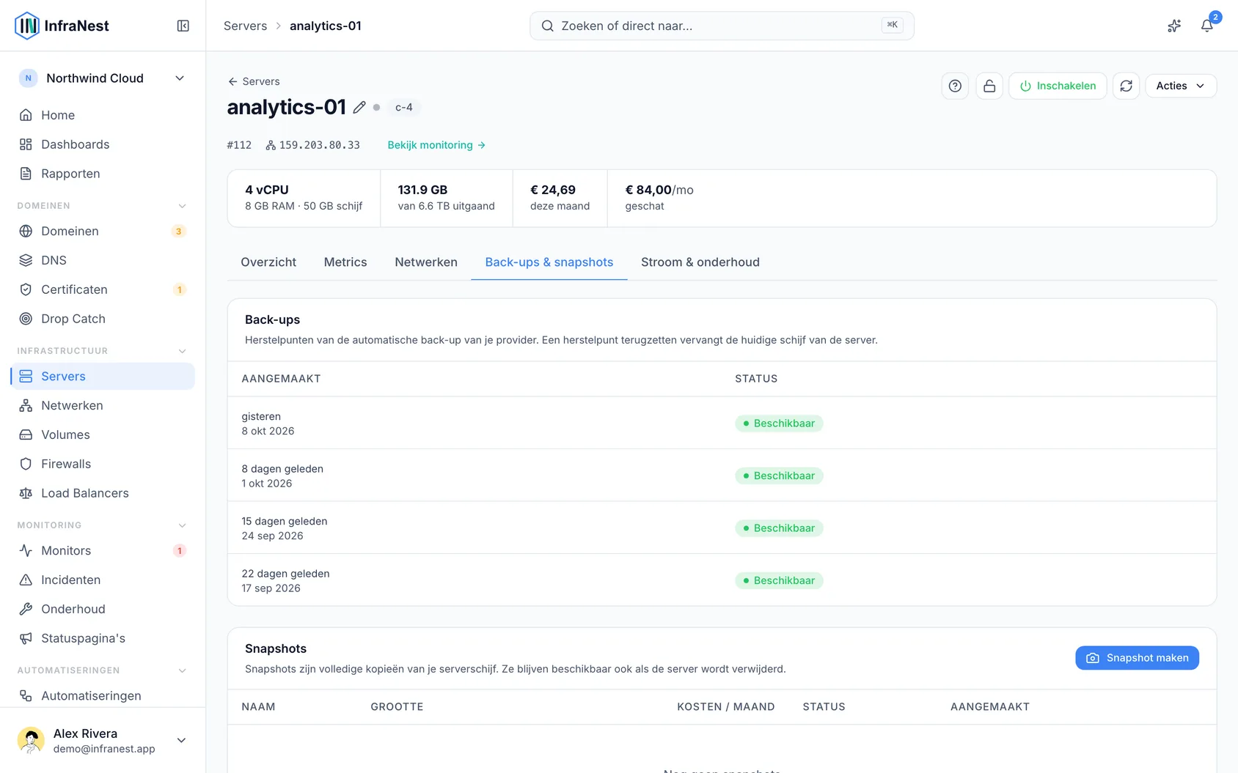
Task: Open Domeinen in the sidebar
Action: (103, 231)
